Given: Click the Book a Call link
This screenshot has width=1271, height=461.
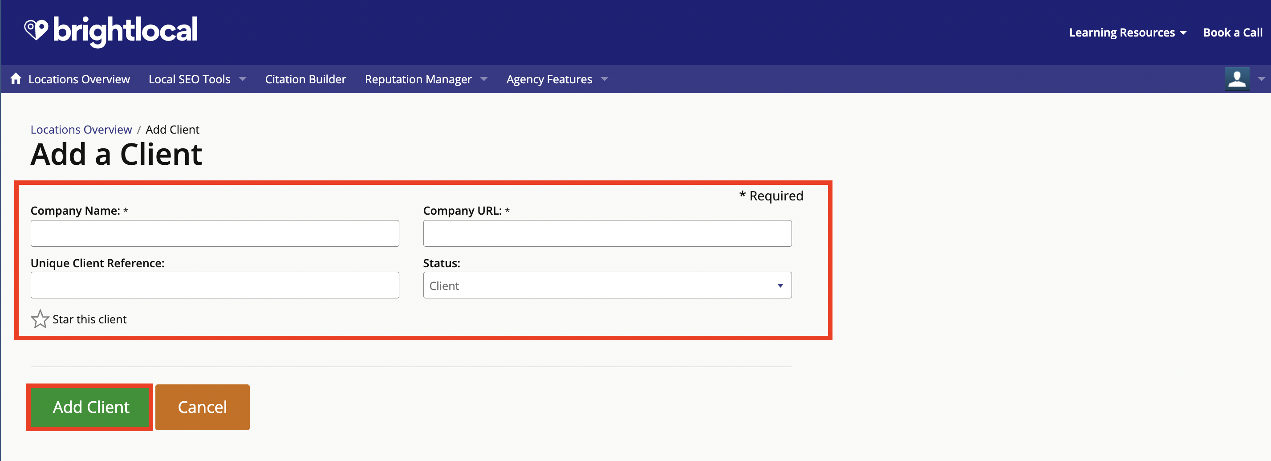Looking at the screenshot, I should point(1233,33).
